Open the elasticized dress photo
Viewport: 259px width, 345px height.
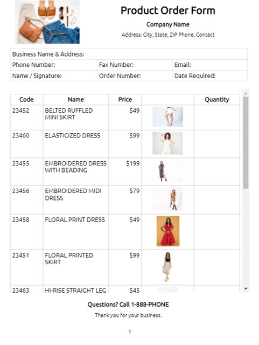pos(168,143)
